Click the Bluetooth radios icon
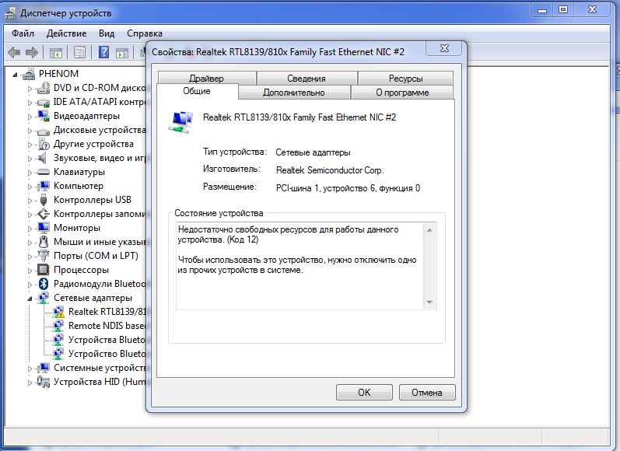 click(44, 284)
